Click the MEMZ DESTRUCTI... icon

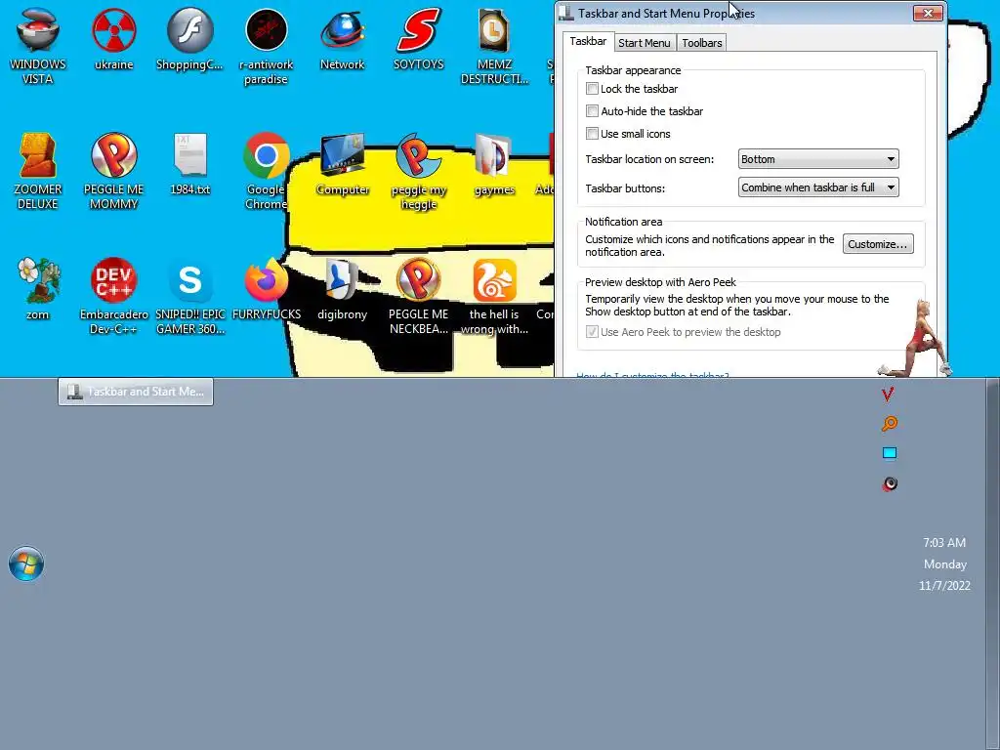(494, 46)
